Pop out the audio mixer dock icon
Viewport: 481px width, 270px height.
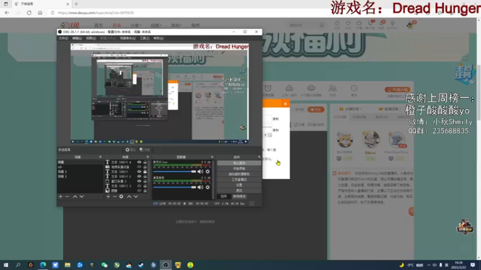tap(212, 157)
